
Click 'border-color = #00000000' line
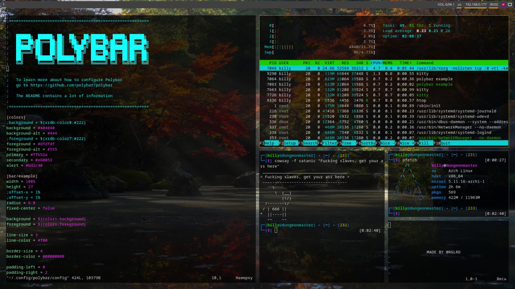pyautogui.click(x=35, y=256)
